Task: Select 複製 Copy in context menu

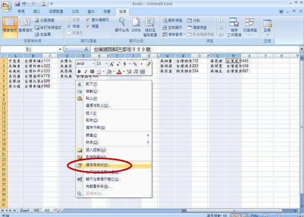Action: pyautogui.click(x=113, y=91)
